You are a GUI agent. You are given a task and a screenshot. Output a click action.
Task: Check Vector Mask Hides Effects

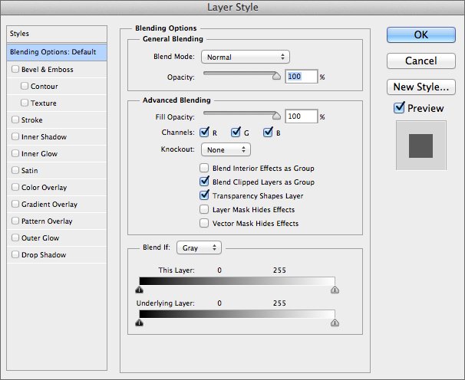pyautogui.click(x=204, y=223)
